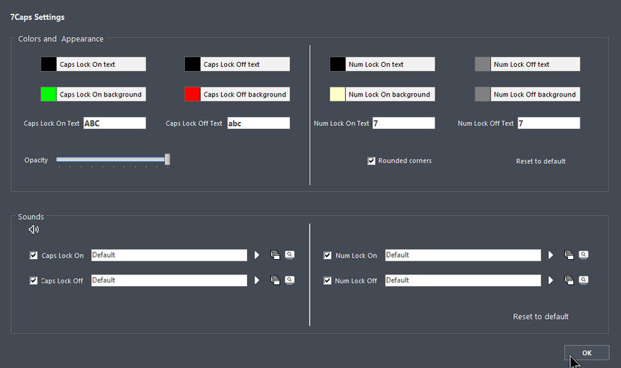Toggle the Rounded corners checkbox
Screen dimensions: 621x368
click(371, 161)
